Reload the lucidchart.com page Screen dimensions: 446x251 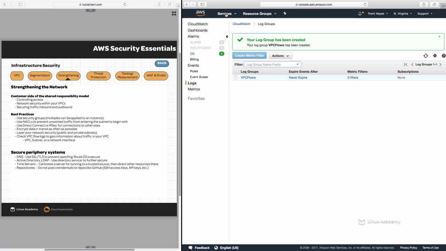pyautogui.click(x=125, y=5)
